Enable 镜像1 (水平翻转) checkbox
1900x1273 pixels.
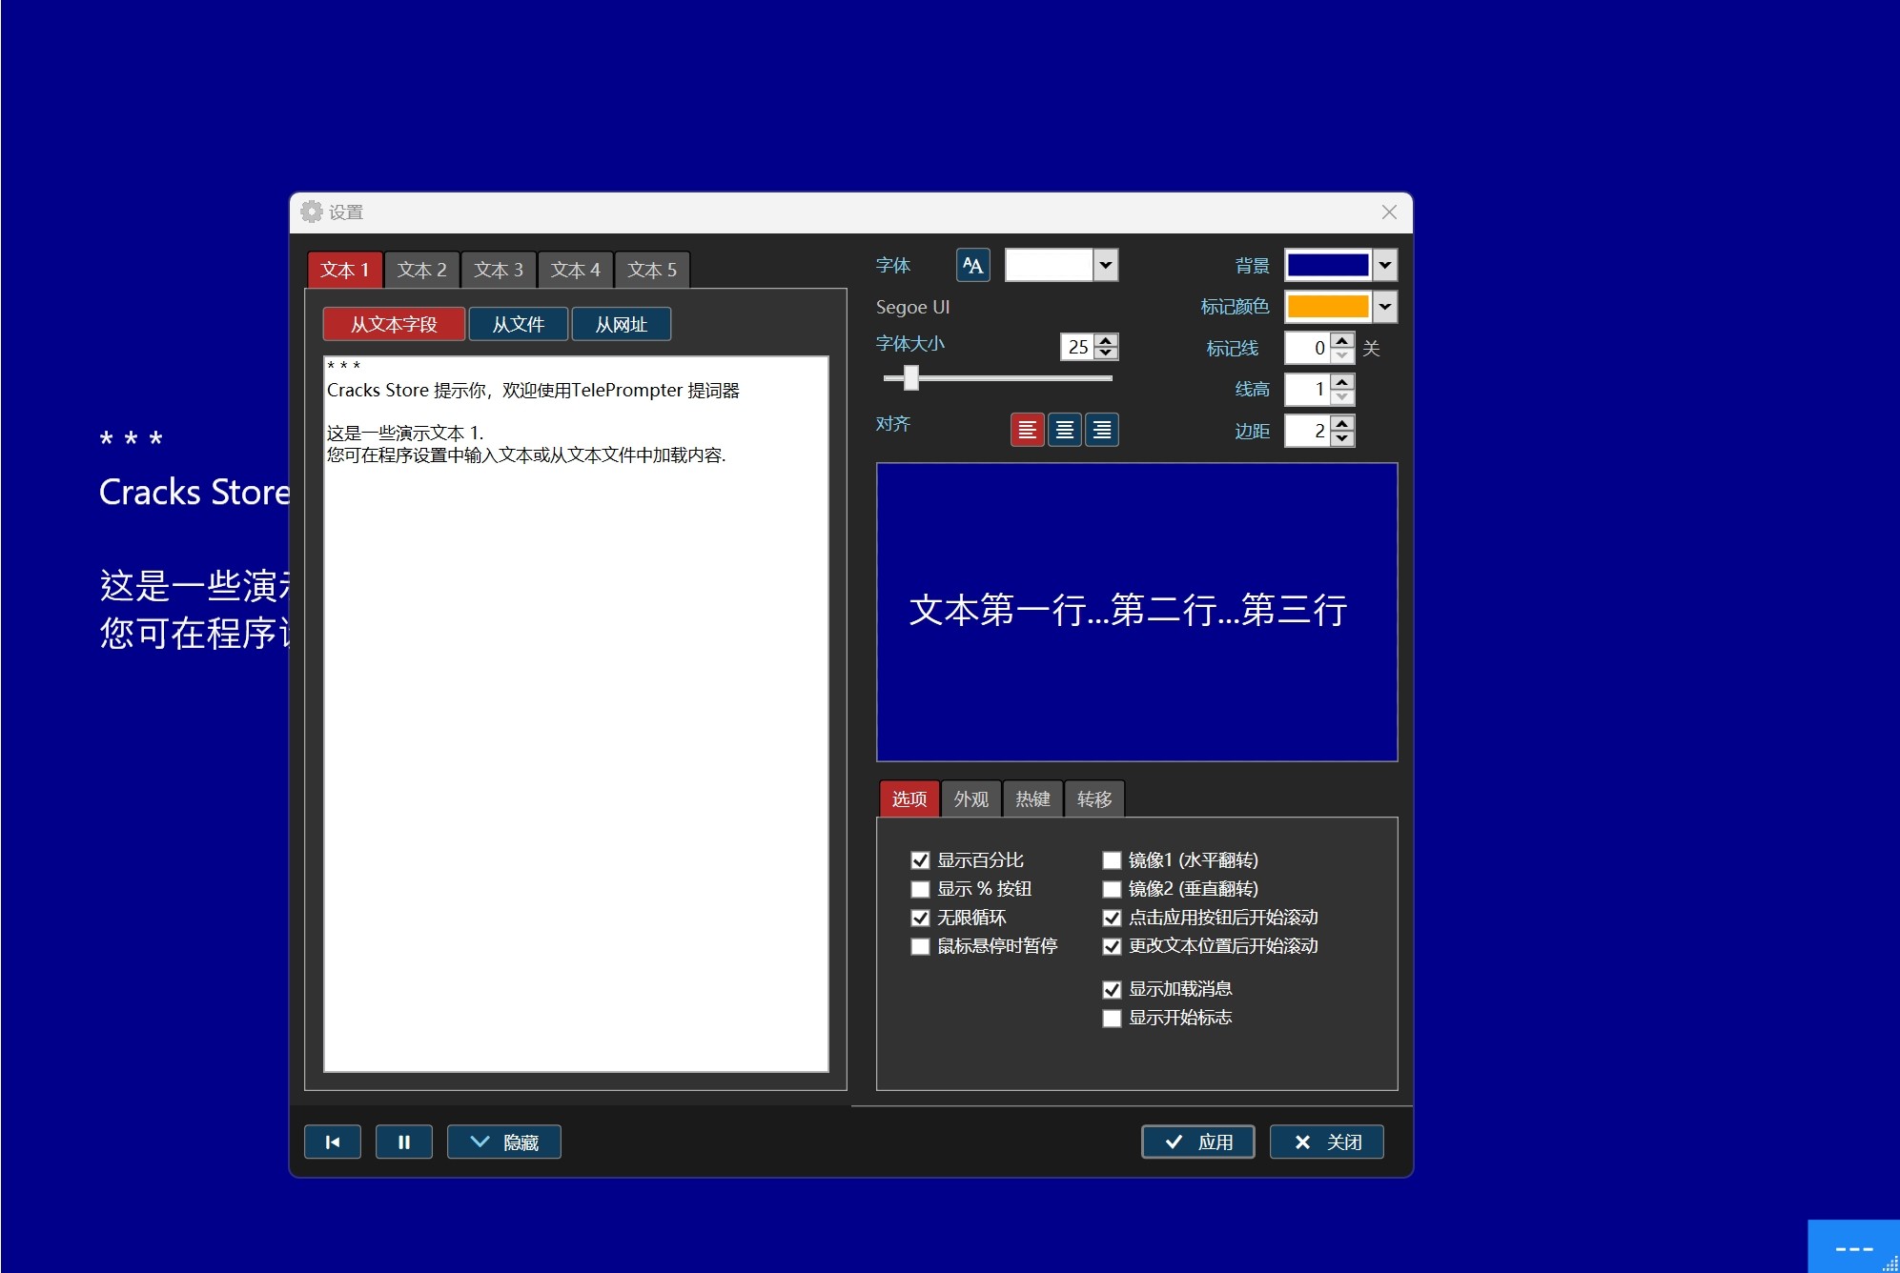(1112, 860)
